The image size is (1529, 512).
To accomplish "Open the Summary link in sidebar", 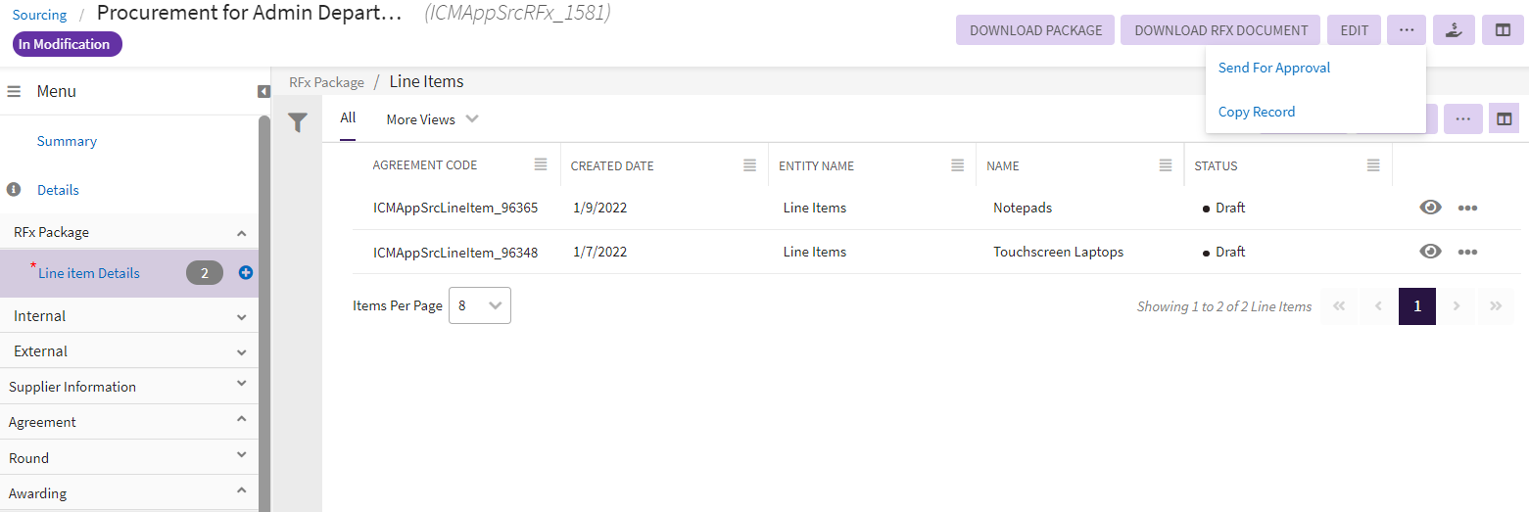I will 67,141.
